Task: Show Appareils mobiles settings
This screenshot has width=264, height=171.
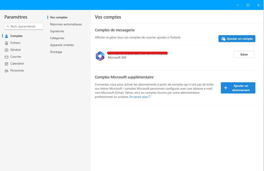Action: tap(62, 45)
